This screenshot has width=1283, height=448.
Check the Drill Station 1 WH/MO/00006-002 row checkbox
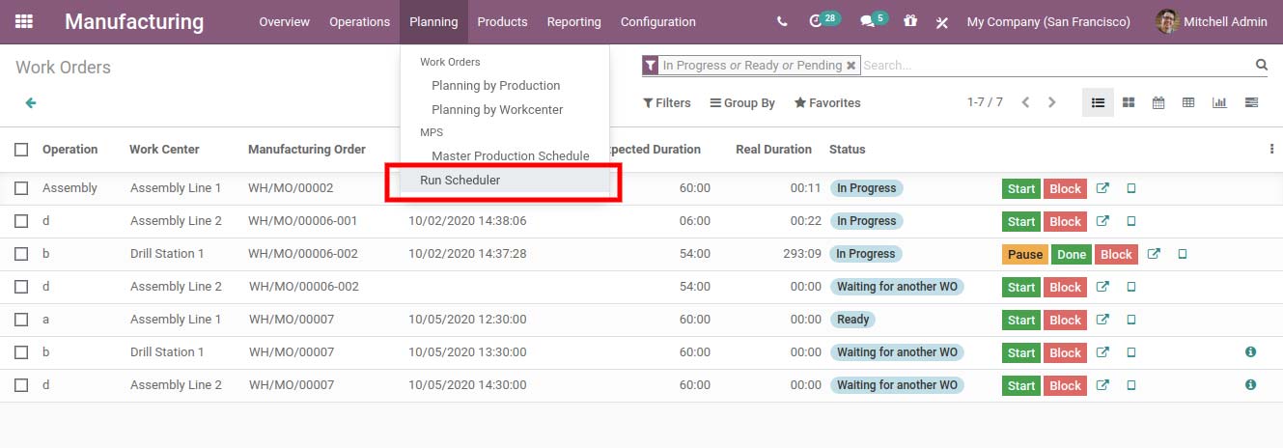[x=21, y=254]
